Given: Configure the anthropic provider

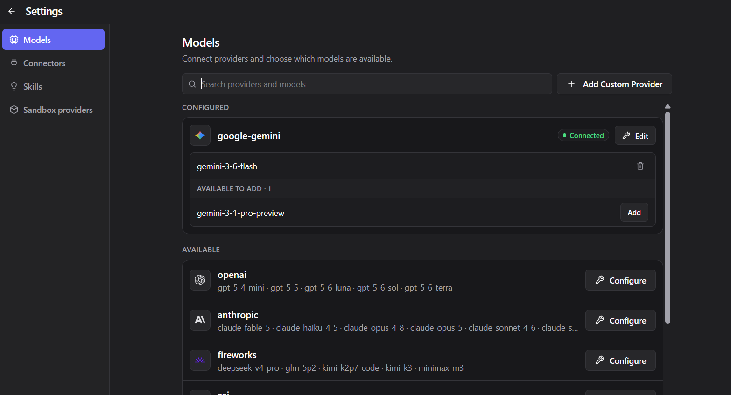Looking at the screenshot, I should (620, 320).
